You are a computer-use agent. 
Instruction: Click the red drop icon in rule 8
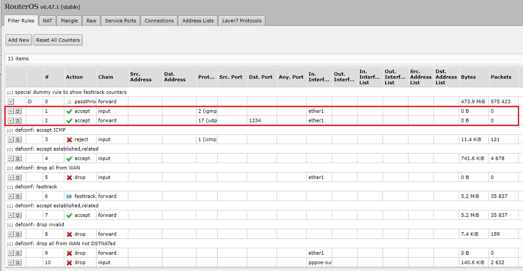click(69, 234)
